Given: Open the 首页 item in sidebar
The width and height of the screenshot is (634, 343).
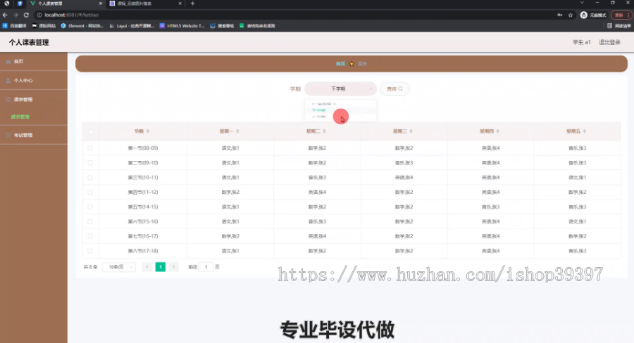Looking at the screenshot, I should pyautogui.click(x=34, y=62).
